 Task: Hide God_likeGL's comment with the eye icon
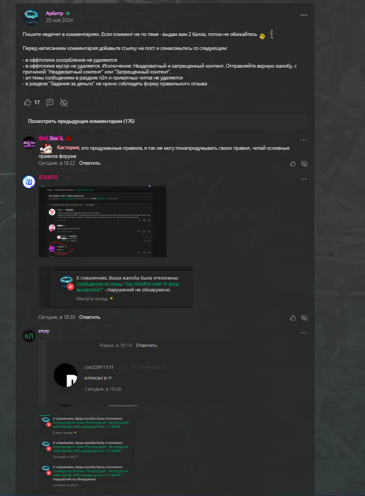304,164
